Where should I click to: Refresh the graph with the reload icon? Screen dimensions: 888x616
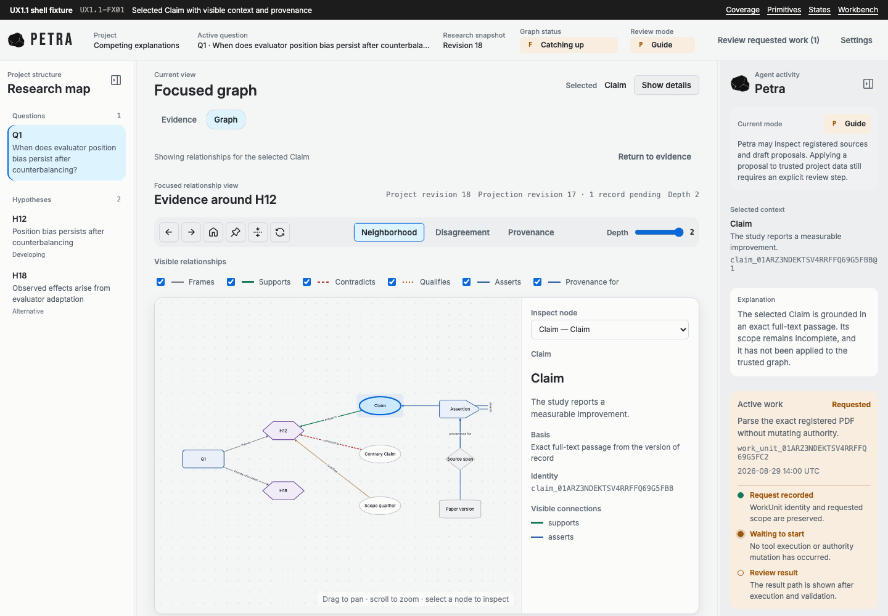click(280, 232)
